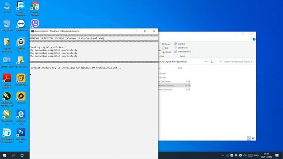
Task: Select the 1 KB Text Document row
Action: (175, 81)
